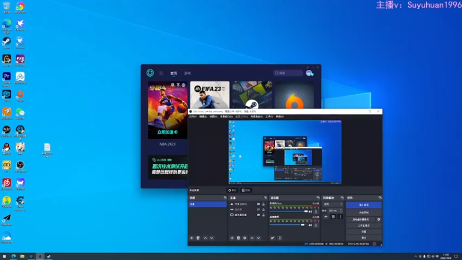Open Microsoft Edge desktop shortcut
The width and height of the screenshot is (462, 260).
click(6, 26)
